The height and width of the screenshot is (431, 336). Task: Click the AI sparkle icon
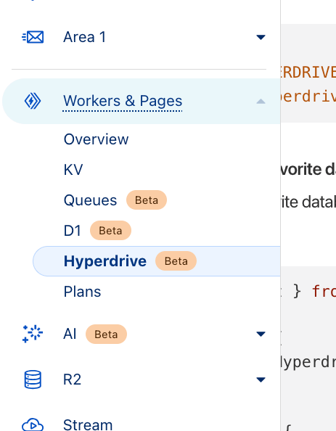[33, 334]
